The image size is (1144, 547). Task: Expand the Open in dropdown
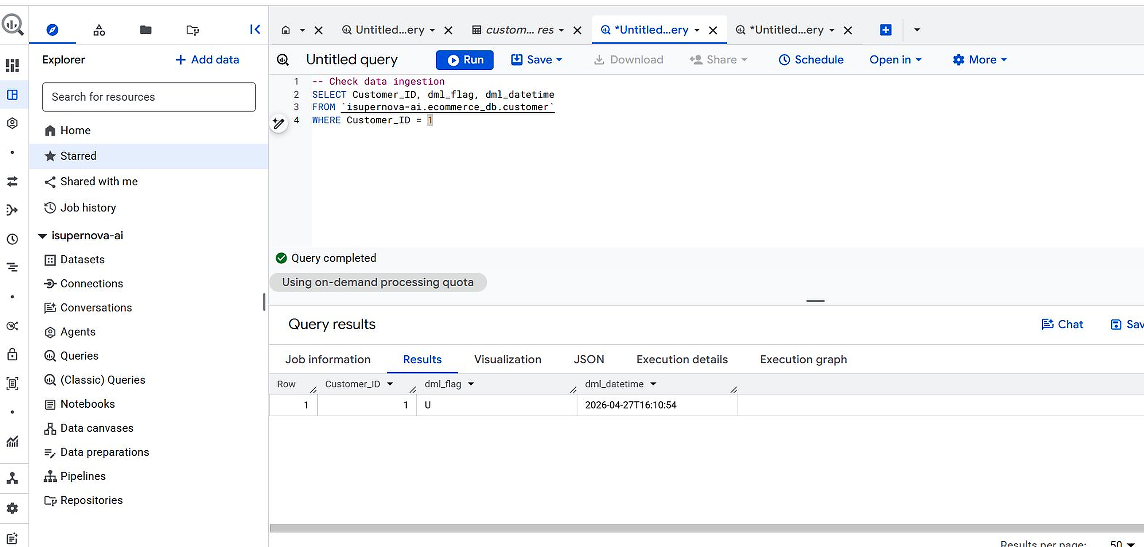pyautogui.click(x=895, y=59)
